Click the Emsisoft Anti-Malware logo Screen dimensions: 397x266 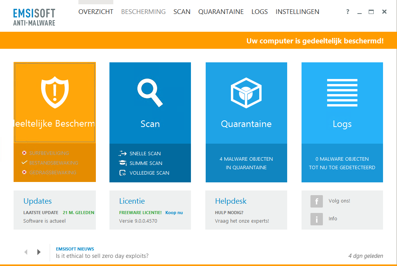click(x=34, y=17)
